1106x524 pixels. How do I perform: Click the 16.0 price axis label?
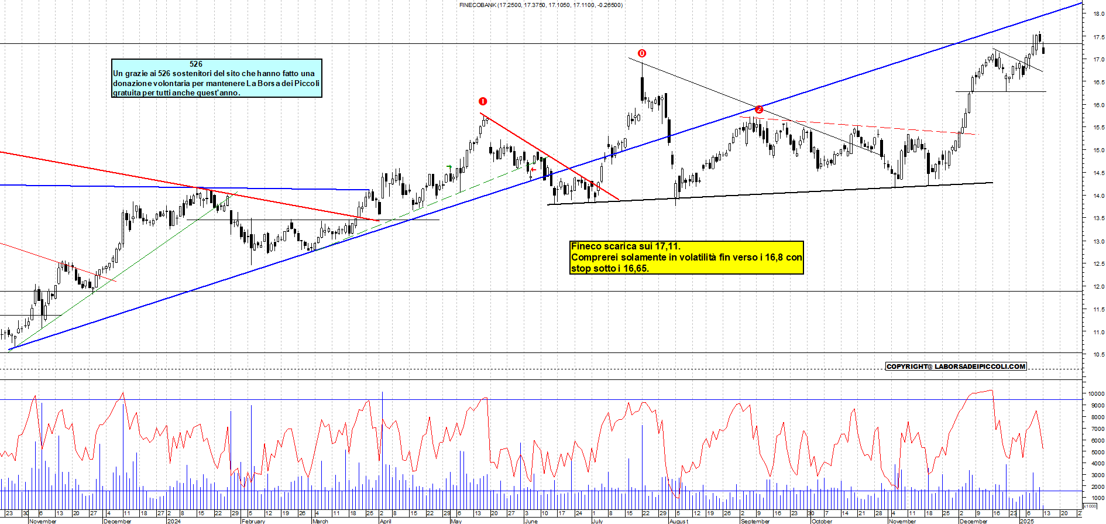[1098, 105]
